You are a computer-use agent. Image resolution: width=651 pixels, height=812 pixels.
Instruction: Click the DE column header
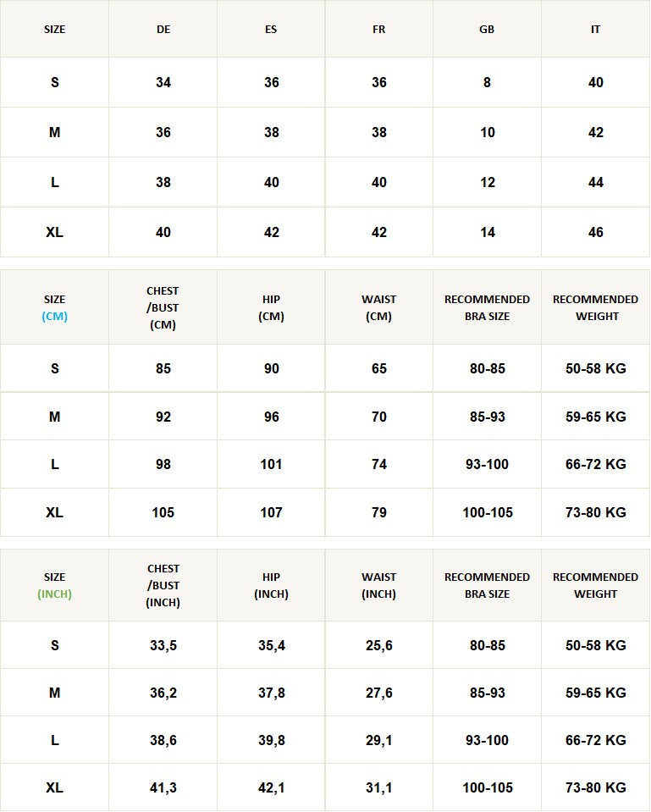tap(163, 30)
